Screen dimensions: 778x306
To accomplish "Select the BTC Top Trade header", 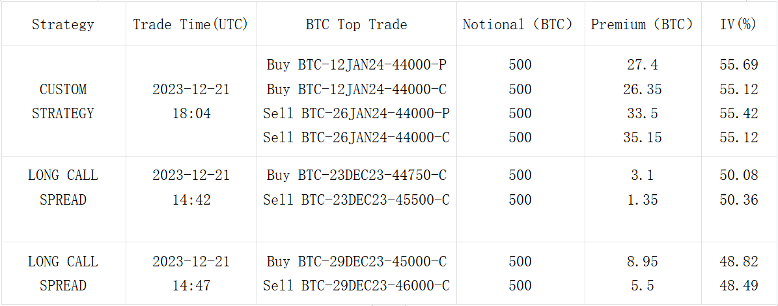I will tap(356, 25).
